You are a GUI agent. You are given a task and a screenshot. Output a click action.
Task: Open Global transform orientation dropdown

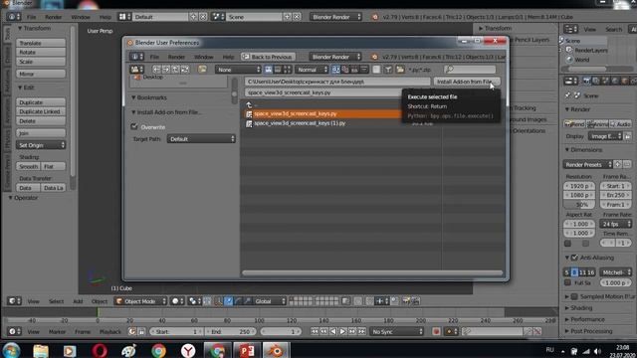pyautogui.click(x=270, y=301)
